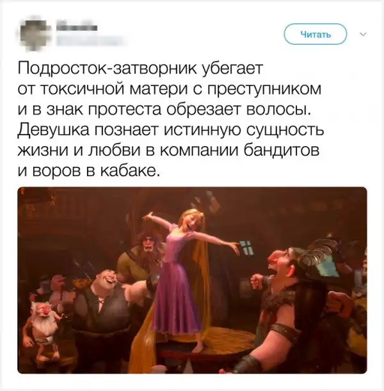Click the line 'и в знак протеста обрезает волосы'
The image size is (384, 391).
(x=164, y=110)
